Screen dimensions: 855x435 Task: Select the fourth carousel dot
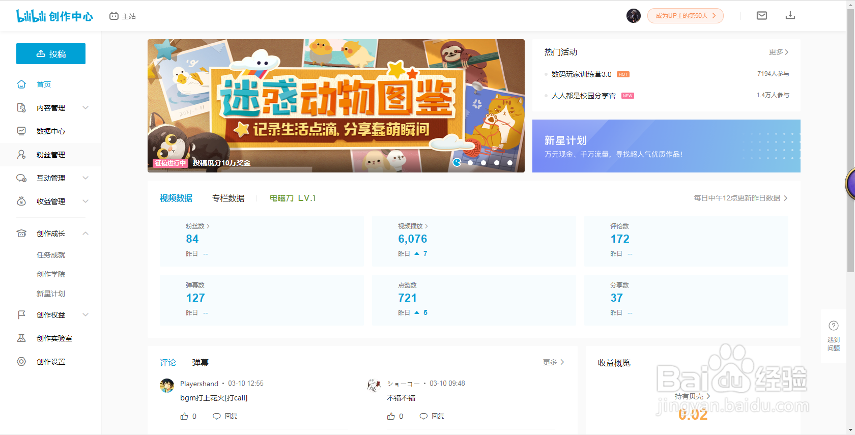tap(497, 163)
